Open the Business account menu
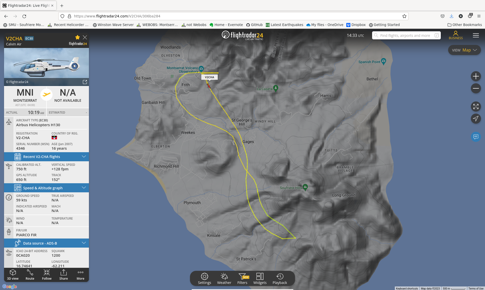Screen dimensions: 485x290 456,35
